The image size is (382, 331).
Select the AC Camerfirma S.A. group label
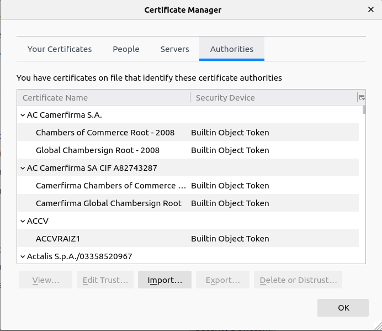pos(65,115)
